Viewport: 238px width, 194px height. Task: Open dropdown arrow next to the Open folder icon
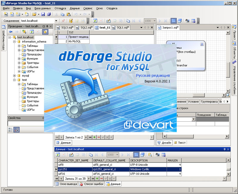click(x=39, y=14)
